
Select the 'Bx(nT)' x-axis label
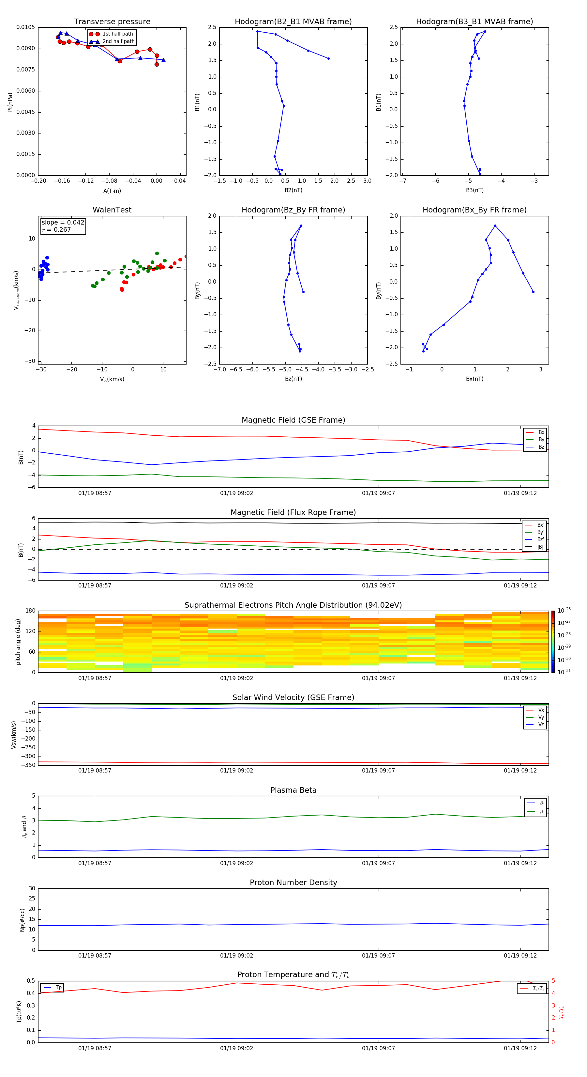point(474,379)
